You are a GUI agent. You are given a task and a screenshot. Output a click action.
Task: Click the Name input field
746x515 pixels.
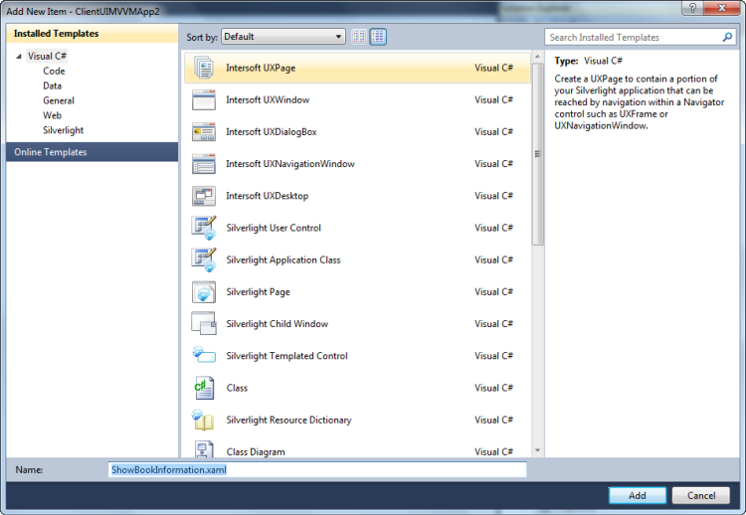tap(317, 470)
